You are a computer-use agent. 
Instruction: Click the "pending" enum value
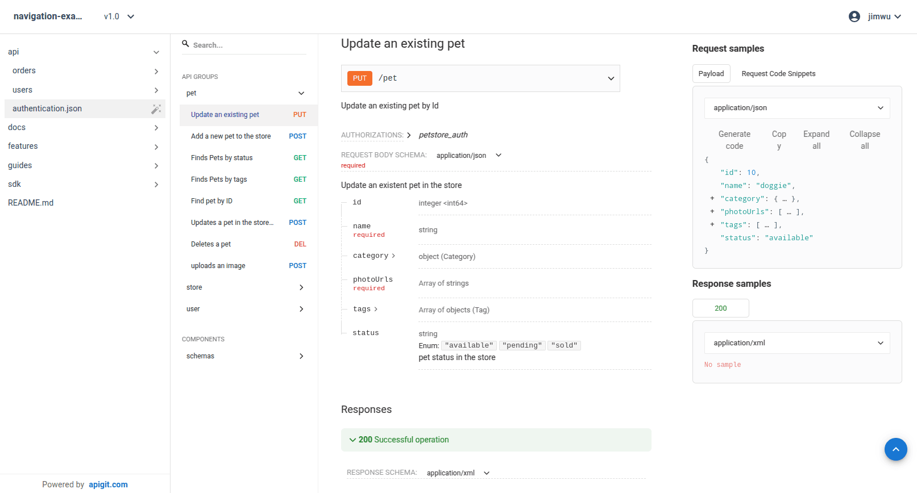pyautogui.click(x=522, y=345)
